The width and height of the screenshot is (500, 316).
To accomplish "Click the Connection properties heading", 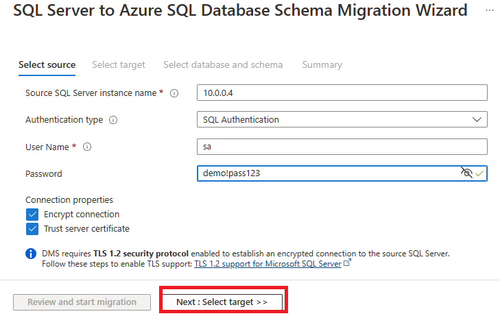I will tap(69, 200).
